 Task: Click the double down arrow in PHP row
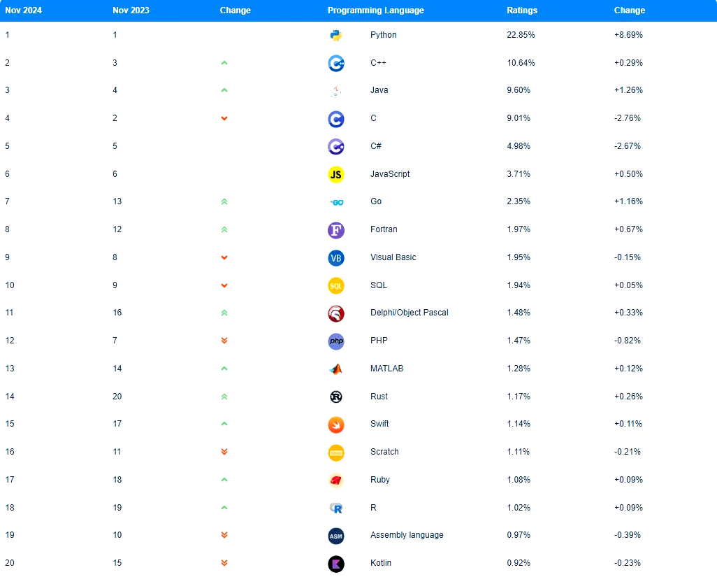[x=224, y=341]
